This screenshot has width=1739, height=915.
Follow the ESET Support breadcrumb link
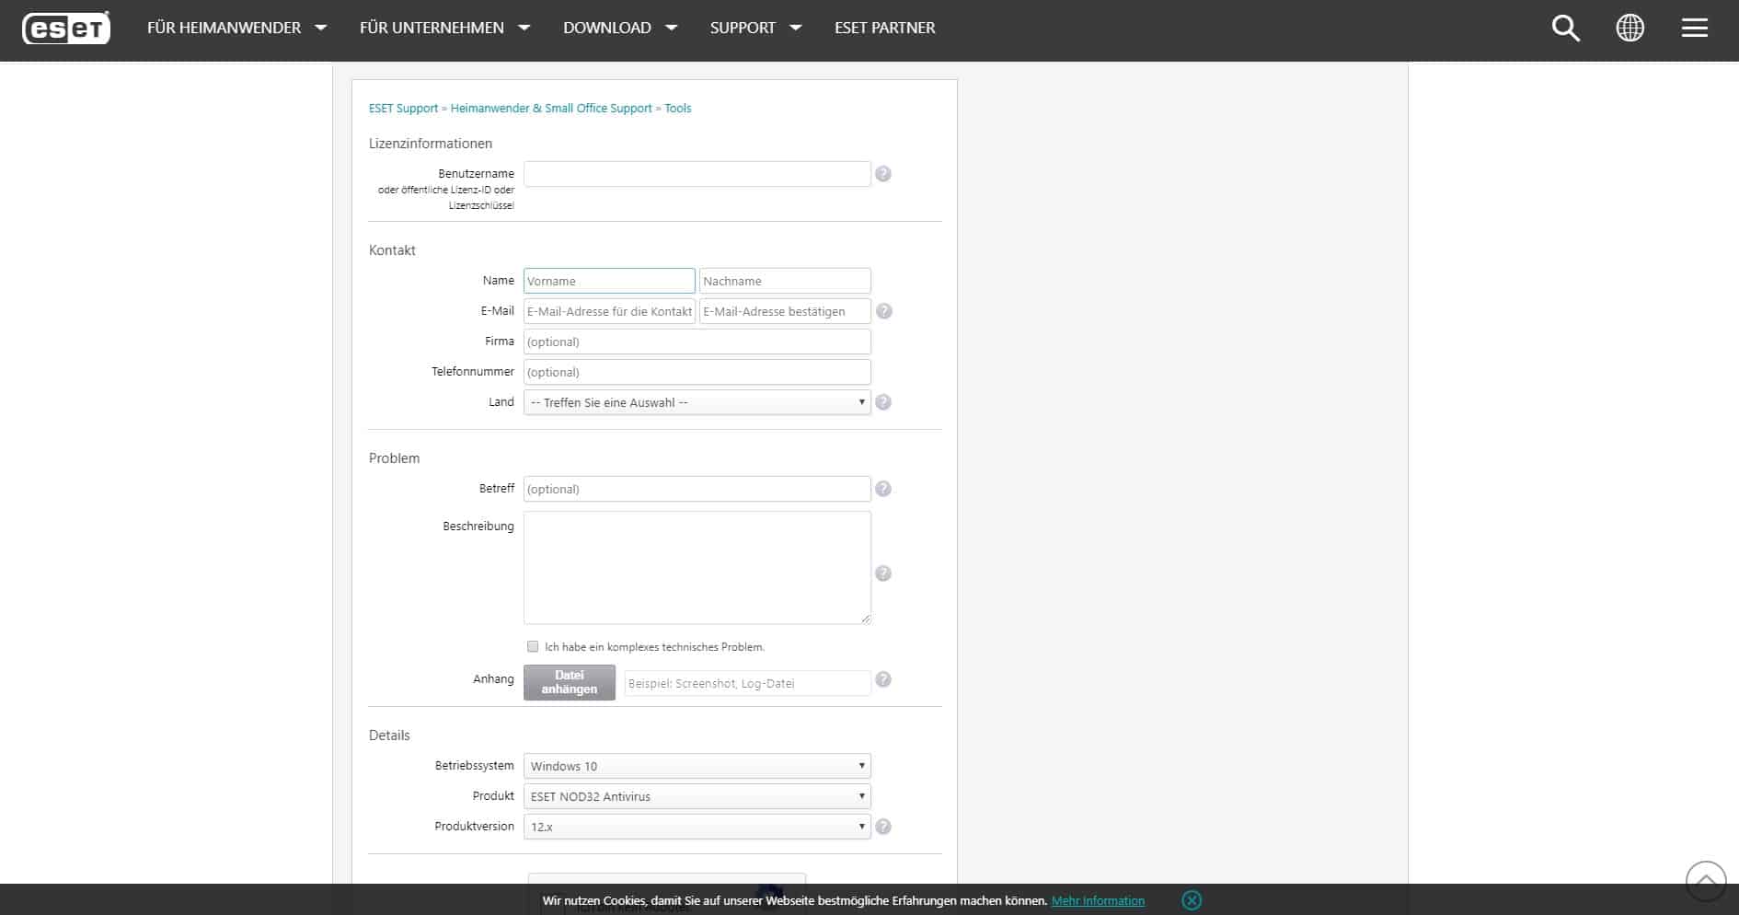[403, 109]
